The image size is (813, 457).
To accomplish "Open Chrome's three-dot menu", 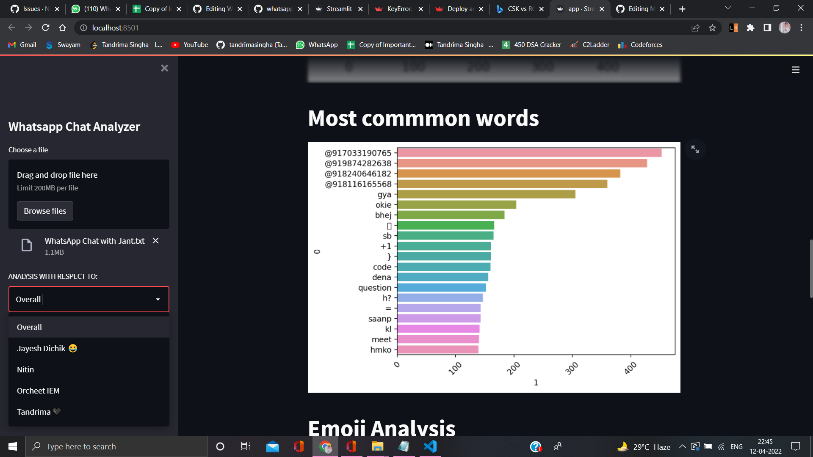I will pyautogui.click(x=801, y=28).
